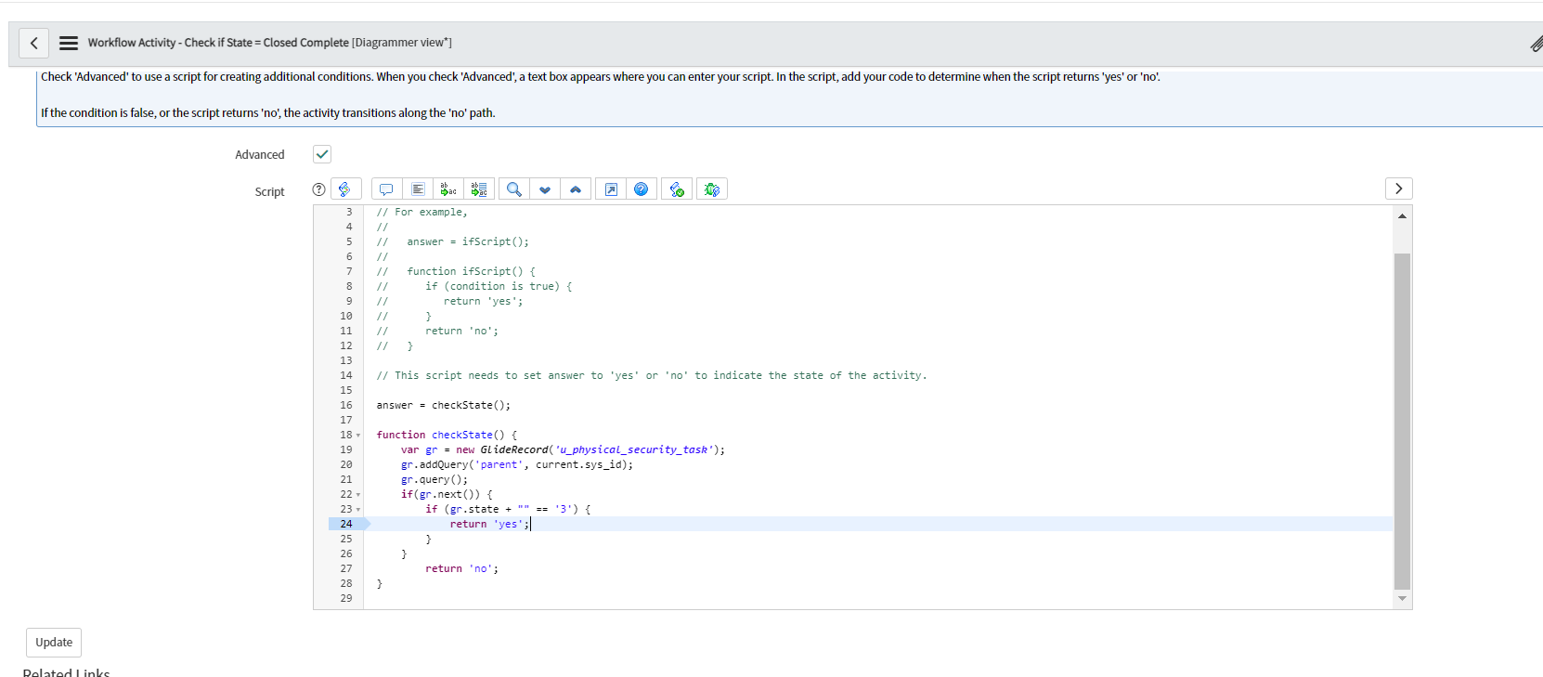This screenshot has width=1543, height=677.
Task: Open the Replace All tool
Action: [x=479, y=189]
